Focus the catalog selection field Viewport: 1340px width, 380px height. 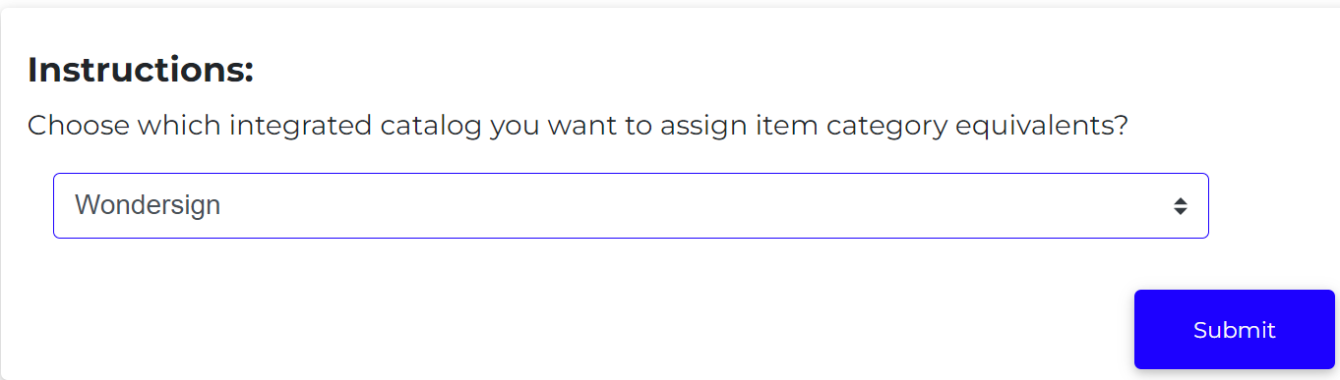pos(631,205)
